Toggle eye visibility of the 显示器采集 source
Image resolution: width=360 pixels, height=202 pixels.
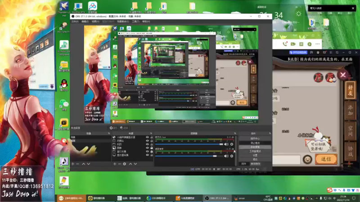click(x=148, y=155)
